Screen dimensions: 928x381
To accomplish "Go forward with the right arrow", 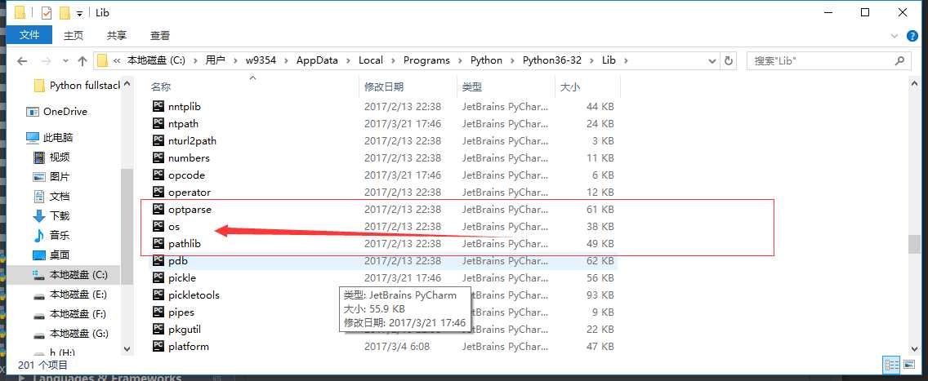I will pyautogui.click(x=47, y=60).
